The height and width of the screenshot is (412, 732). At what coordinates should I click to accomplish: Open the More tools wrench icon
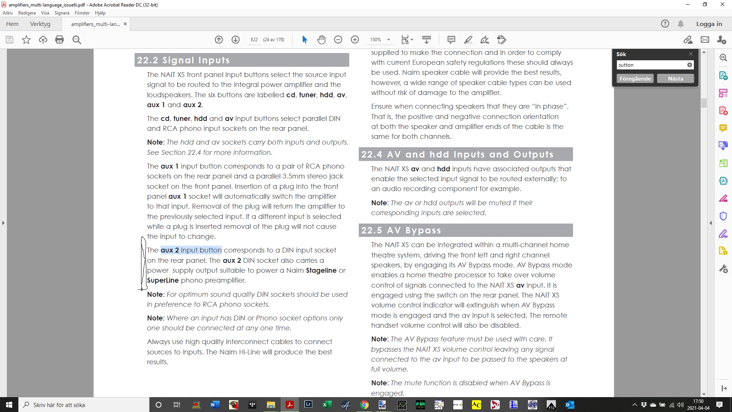tap(723, 269)
